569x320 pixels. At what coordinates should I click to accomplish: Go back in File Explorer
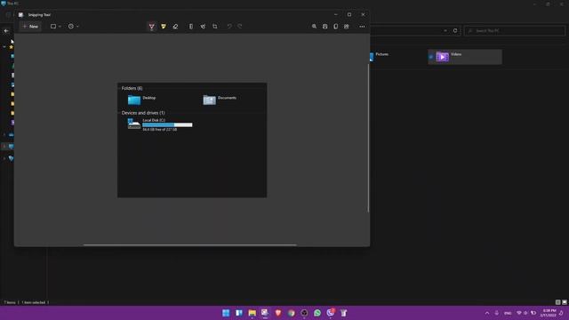tap(6, 31)
